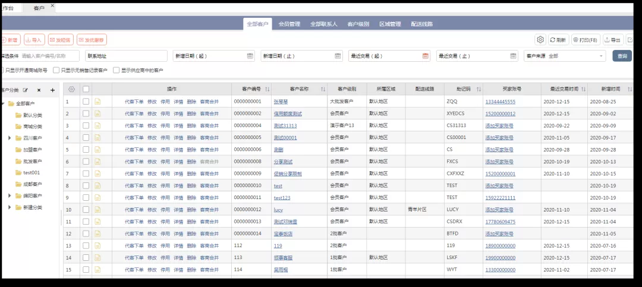The height and width of the screenshot is (287, 642).
Task: Open customer link 测试31313
Action: pyautogui.click(x=285, y=126)
